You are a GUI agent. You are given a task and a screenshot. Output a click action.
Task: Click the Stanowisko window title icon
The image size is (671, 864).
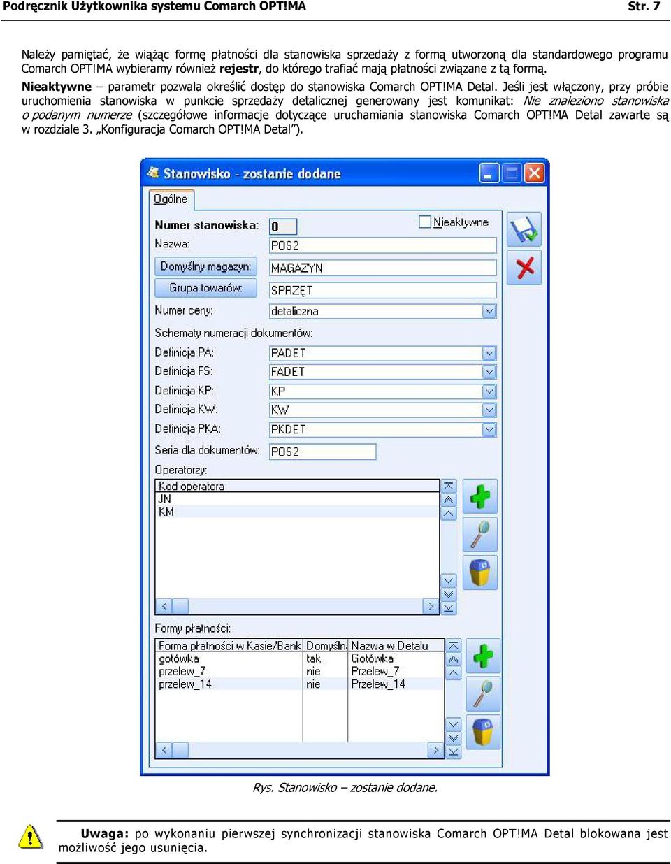(153, 173)
